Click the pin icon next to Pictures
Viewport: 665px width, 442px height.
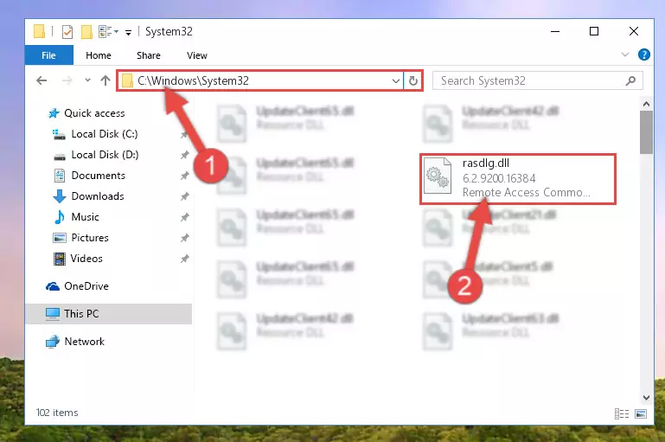(x=184, y=239)
